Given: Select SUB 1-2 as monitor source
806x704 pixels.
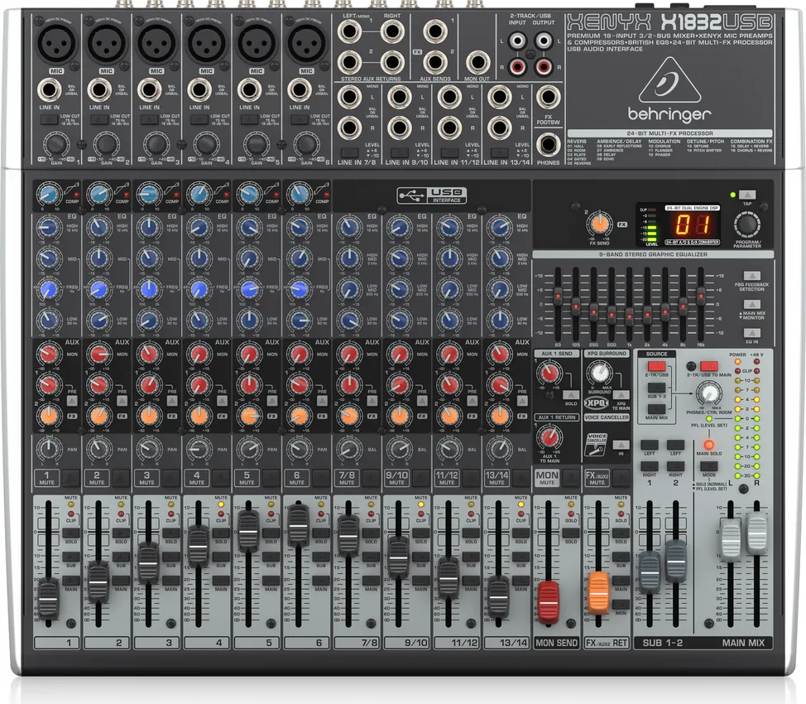Looking at the screenshot, I should (x=656, y=388).
